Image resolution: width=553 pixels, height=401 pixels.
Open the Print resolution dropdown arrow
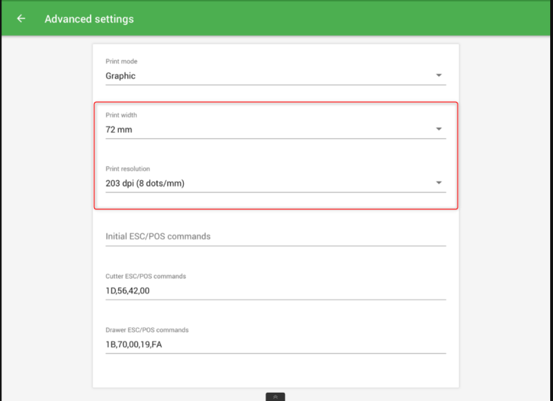pos(439,183)
